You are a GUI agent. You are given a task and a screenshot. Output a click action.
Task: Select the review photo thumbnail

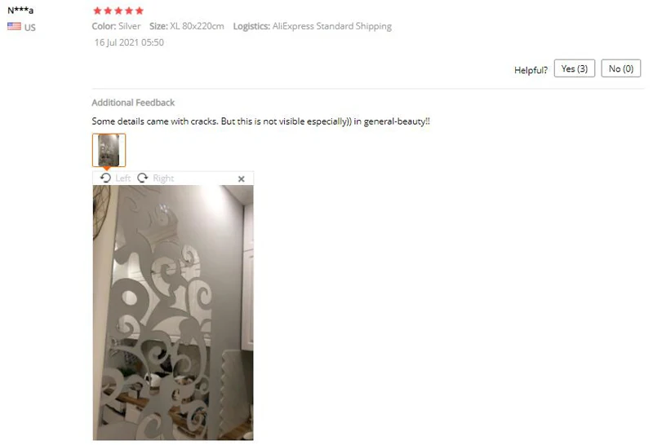pos(109,150)
